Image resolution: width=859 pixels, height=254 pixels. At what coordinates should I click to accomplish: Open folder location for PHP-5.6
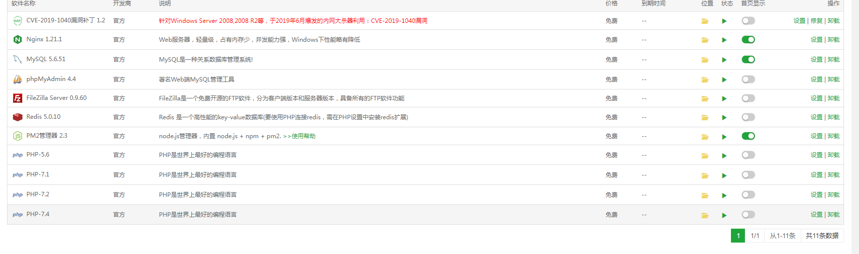coord(705,155)
